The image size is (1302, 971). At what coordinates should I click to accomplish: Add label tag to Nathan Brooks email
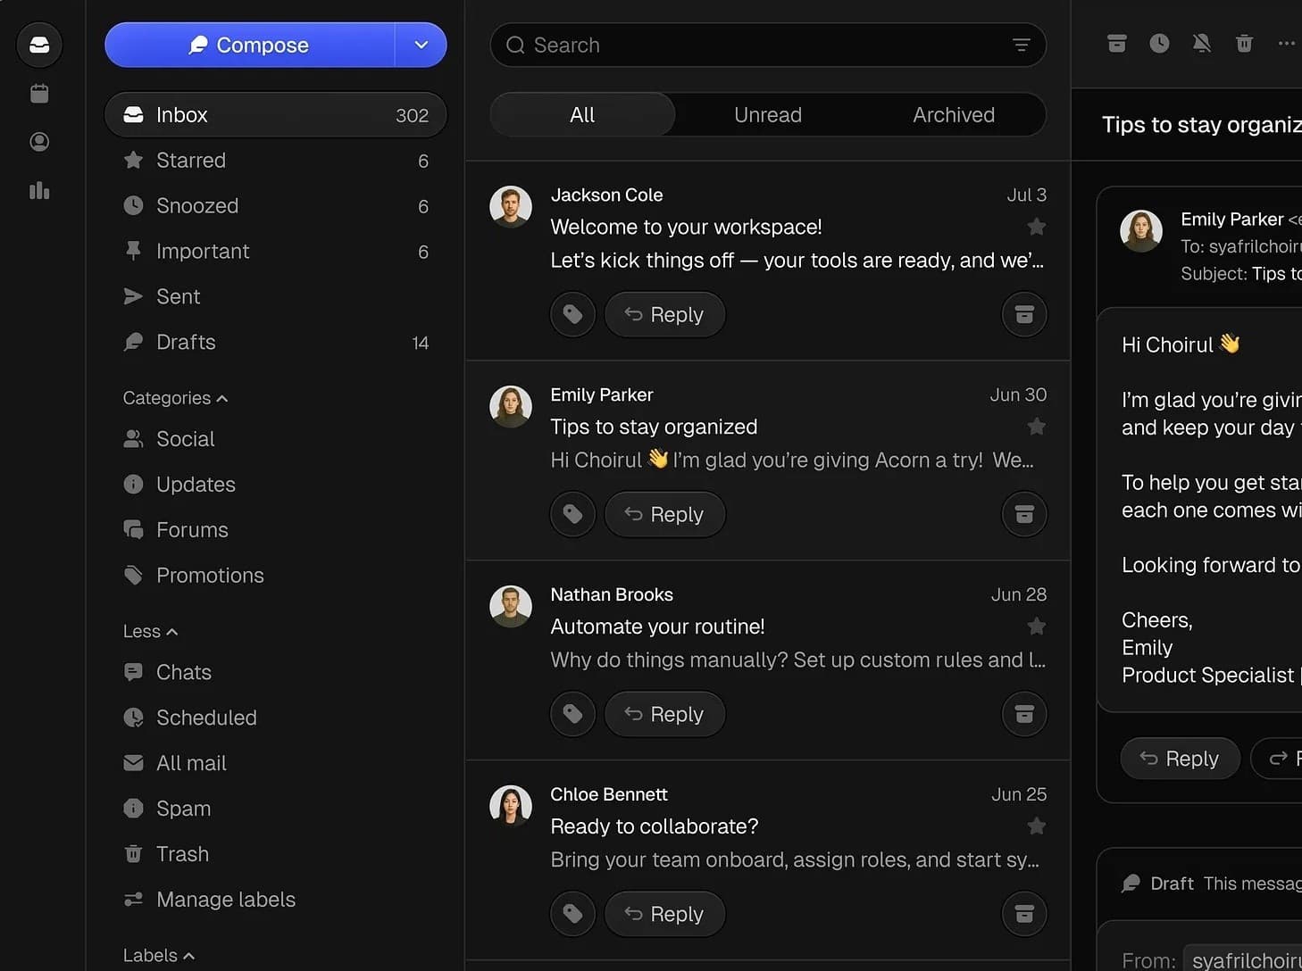pos(573,714)
